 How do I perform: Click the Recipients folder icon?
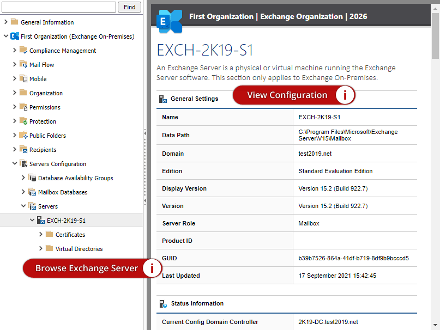[23, 149]
